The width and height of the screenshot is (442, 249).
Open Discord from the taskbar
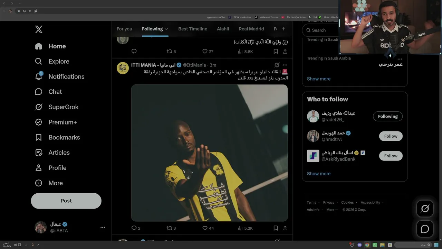359,245
